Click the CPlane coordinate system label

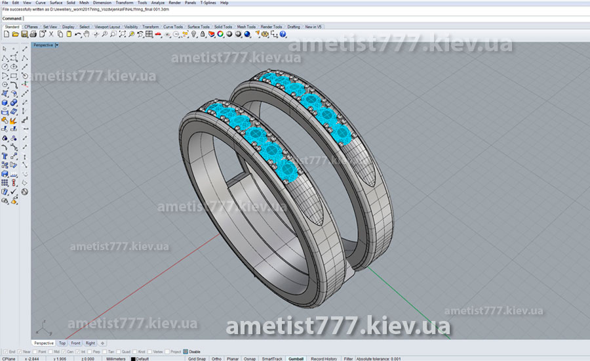coord(9,359)
